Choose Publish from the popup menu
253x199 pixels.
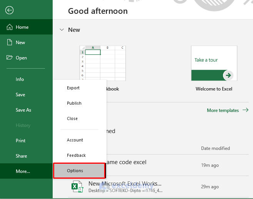click(80, 103)
